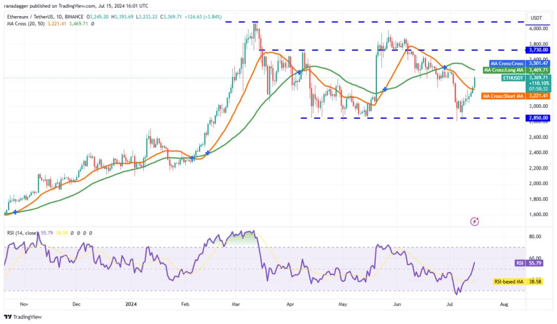Click the blue MA cross marker near February
The width and height of the screenshot is (557, 324).
192,158
